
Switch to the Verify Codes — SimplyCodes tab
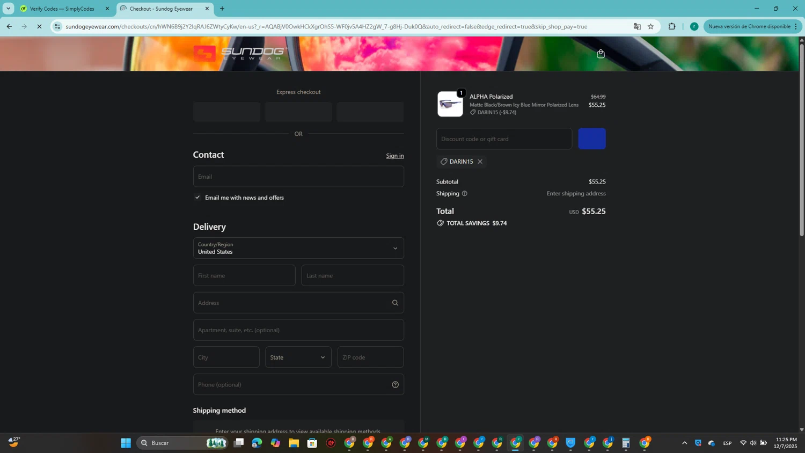[x=62, y=9]
